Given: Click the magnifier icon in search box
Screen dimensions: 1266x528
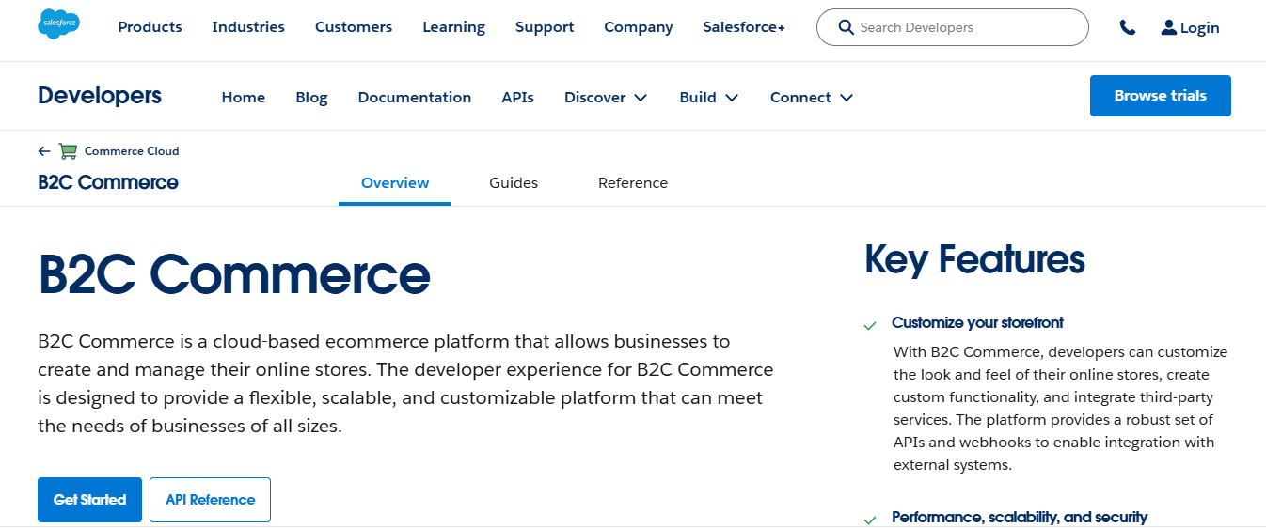Looking at the screenshot, I should tap(846, 27).
